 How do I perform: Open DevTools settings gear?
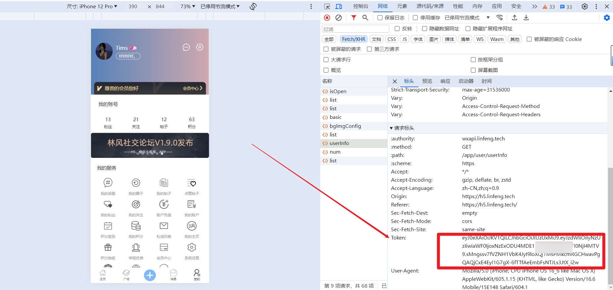585,6
